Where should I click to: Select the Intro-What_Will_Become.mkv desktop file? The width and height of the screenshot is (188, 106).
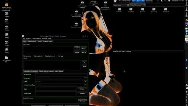[76, 14]
